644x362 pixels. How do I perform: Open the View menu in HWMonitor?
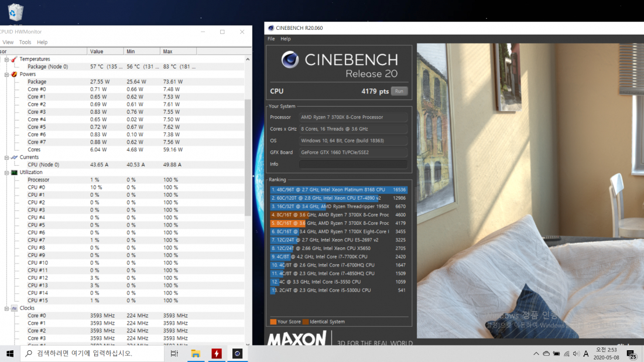[8, 42]
